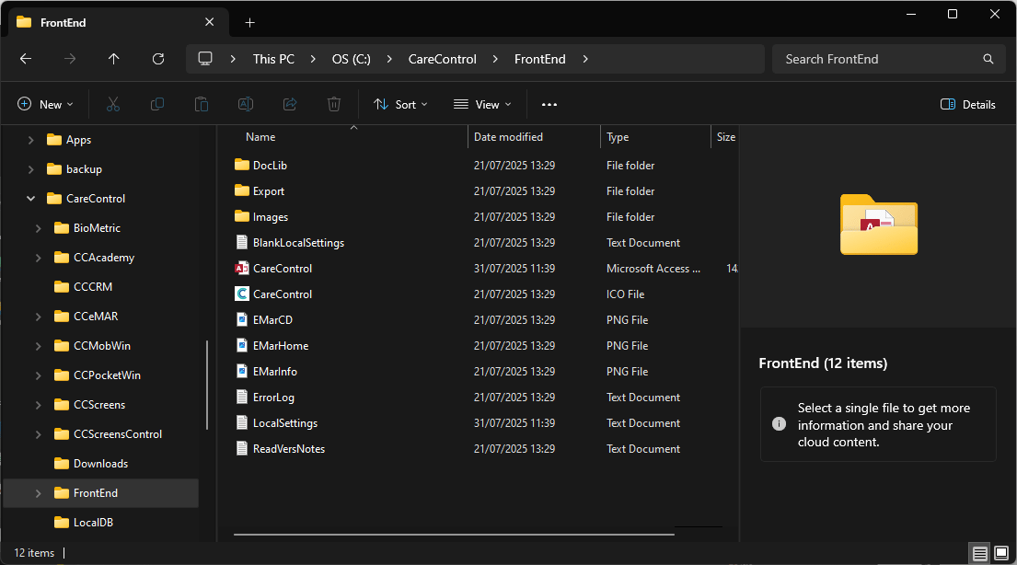
Task: Click FrontEnd breadcrumb in address bar
Action: pyautogui.click(x=539, y=59)
